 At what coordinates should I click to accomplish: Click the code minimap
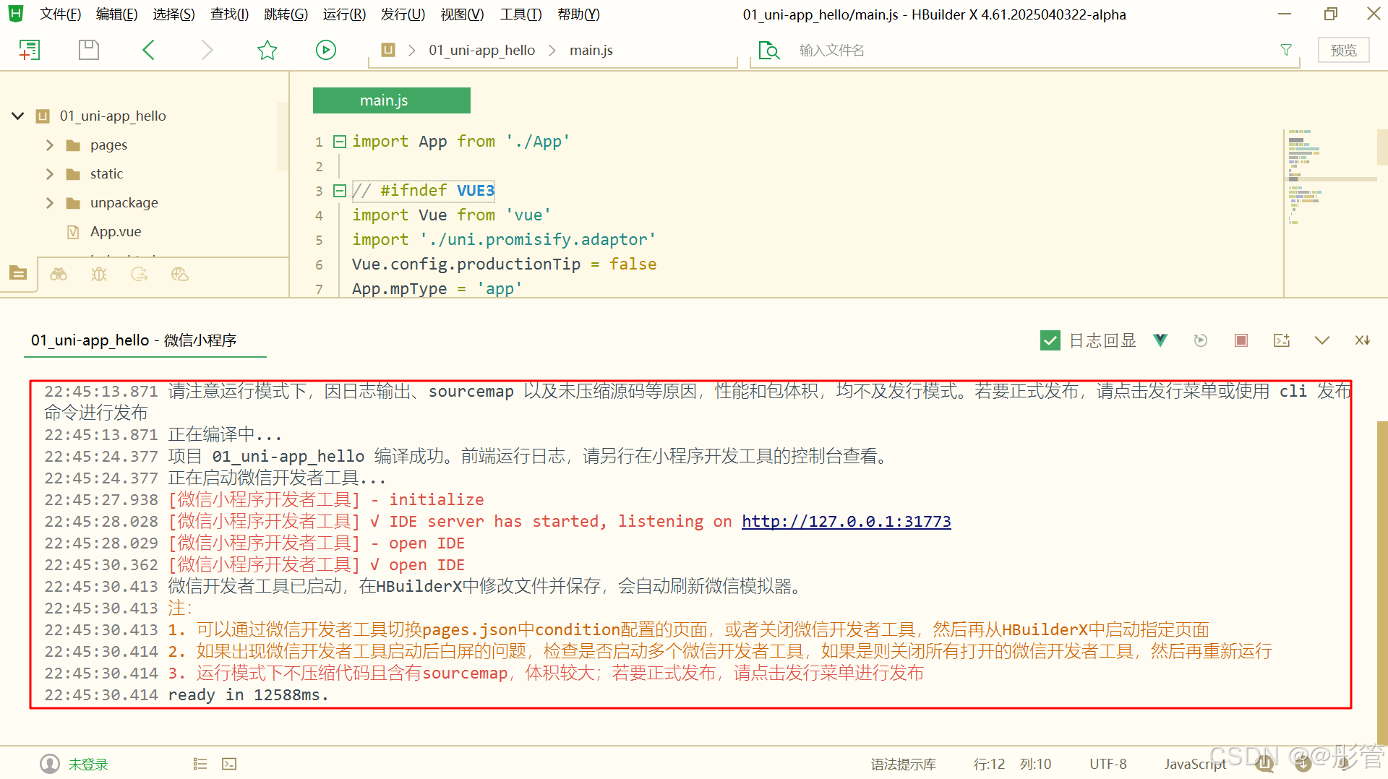point(1331,212)
